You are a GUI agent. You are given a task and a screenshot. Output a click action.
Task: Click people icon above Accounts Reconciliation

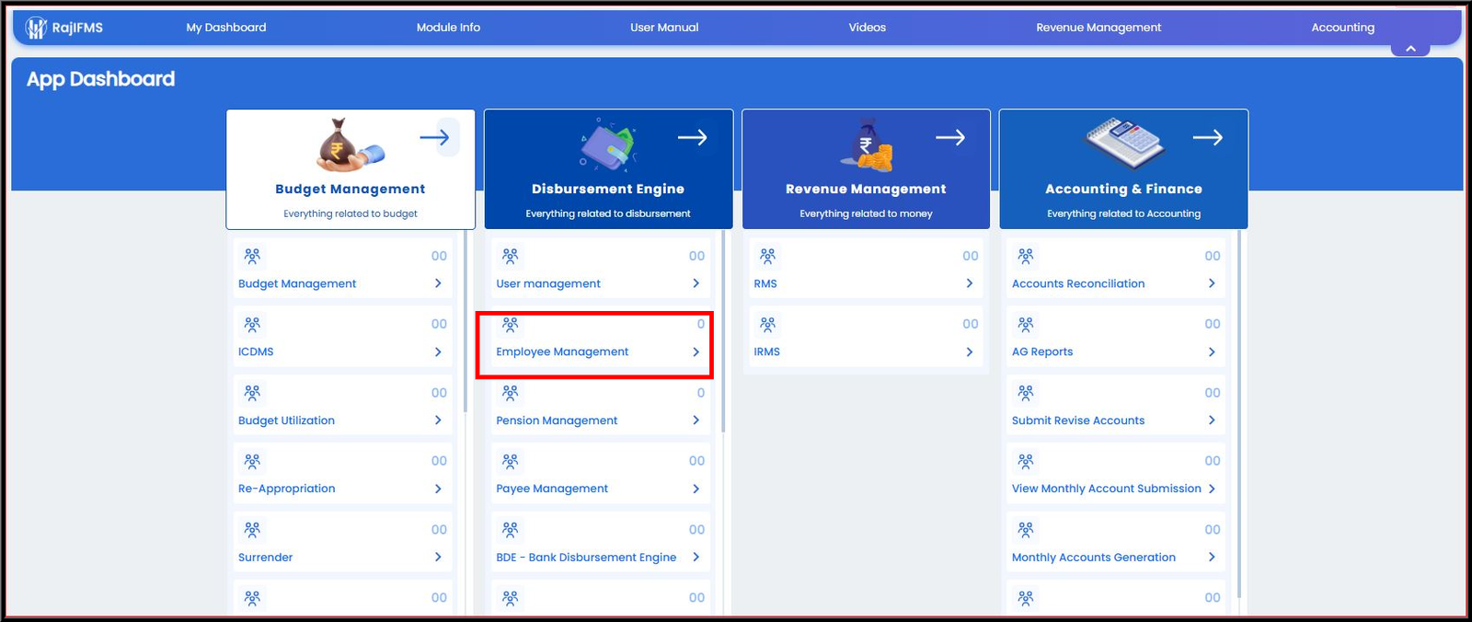point(1026,256)
